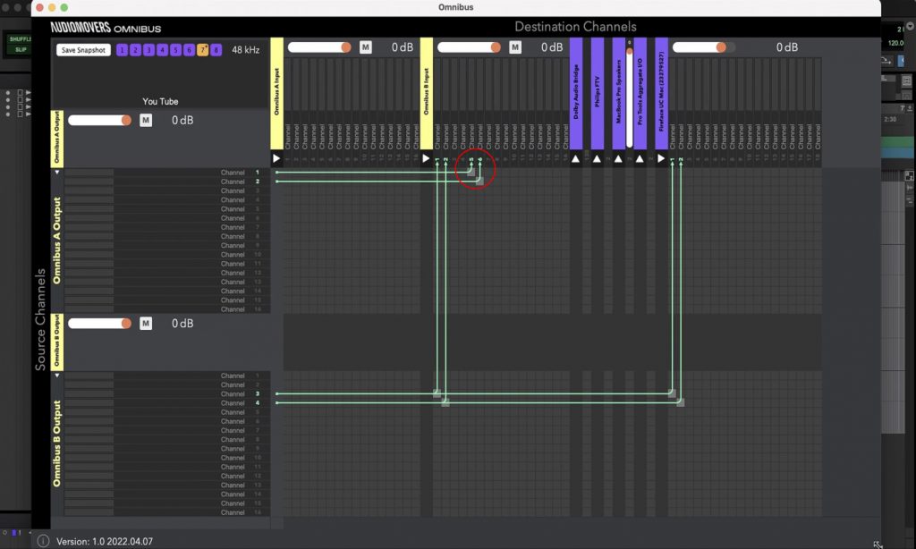Click node routing Omnibus B Output 4 to Fireface

[x=681, y=403]
